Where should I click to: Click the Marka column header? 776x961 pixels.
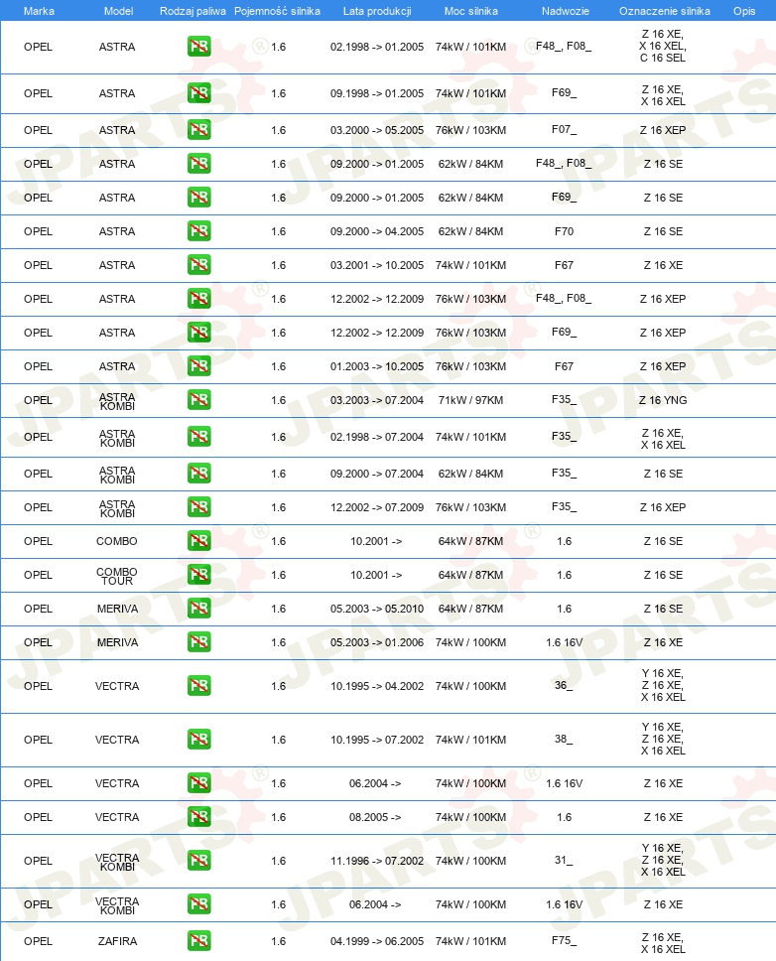click(39, 11)
